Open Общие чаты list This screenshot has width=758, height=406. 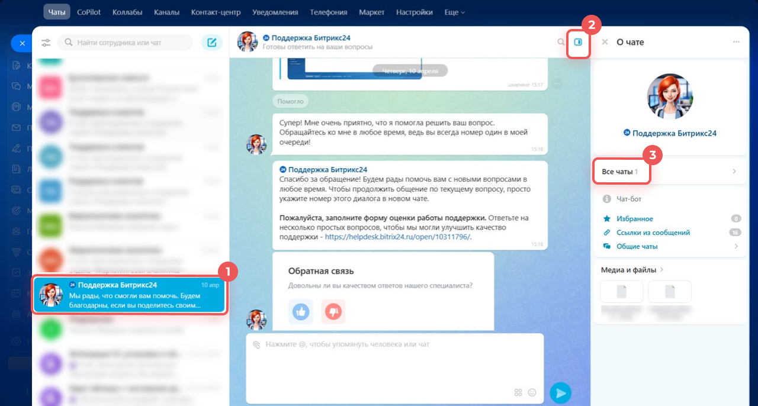637,246
